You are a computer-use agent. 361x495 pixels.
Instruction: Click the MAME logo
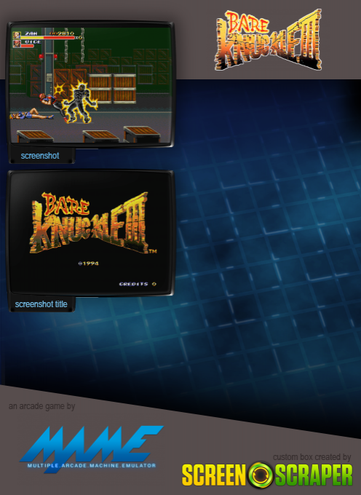click(x=92, y=449)
